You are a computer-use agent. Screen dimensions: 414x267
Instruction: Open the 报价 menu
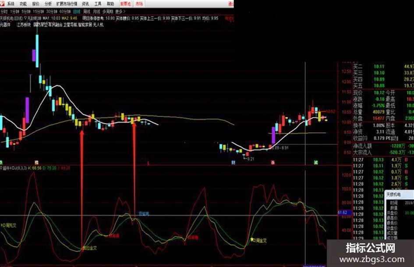[35, 4]
